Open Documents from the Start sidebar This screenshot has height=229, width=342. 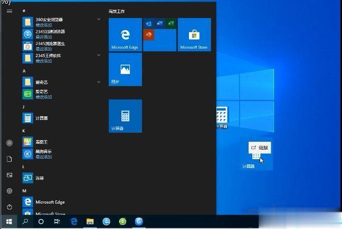point(9,159)
